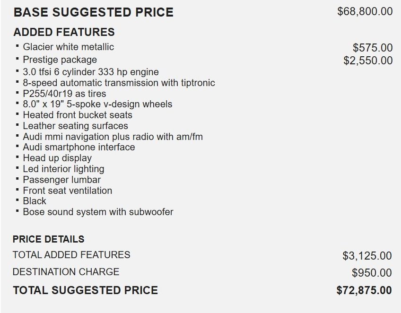Click the 5-spoke v-design wheels entry
401x313 pixels.
[x=97, y=104]
